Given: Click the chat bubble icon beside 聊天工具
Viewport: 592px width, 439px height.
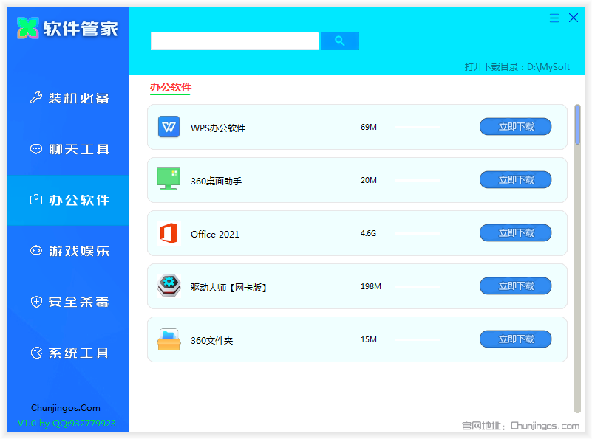Looking at the screenshot, I should point(36,149).
